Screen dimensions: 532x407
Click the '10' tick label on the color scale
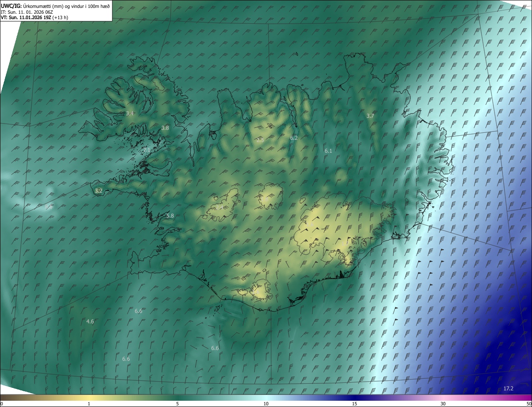[x=266, y=404]
